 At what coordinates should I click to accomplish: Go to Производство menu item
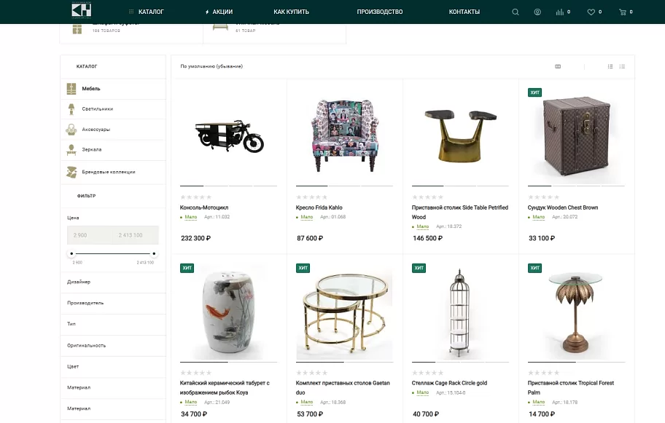(380, 12)
